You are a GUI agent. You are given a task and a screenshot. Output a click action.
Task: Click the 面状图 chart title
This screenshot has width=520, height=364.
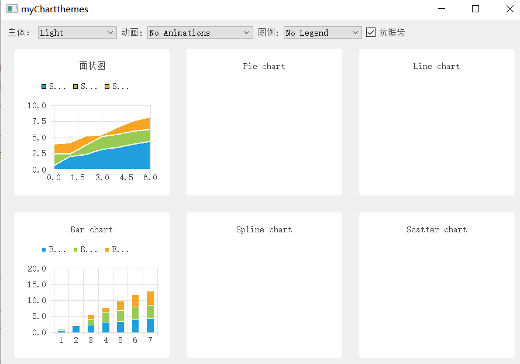click(x=91, y=66)
